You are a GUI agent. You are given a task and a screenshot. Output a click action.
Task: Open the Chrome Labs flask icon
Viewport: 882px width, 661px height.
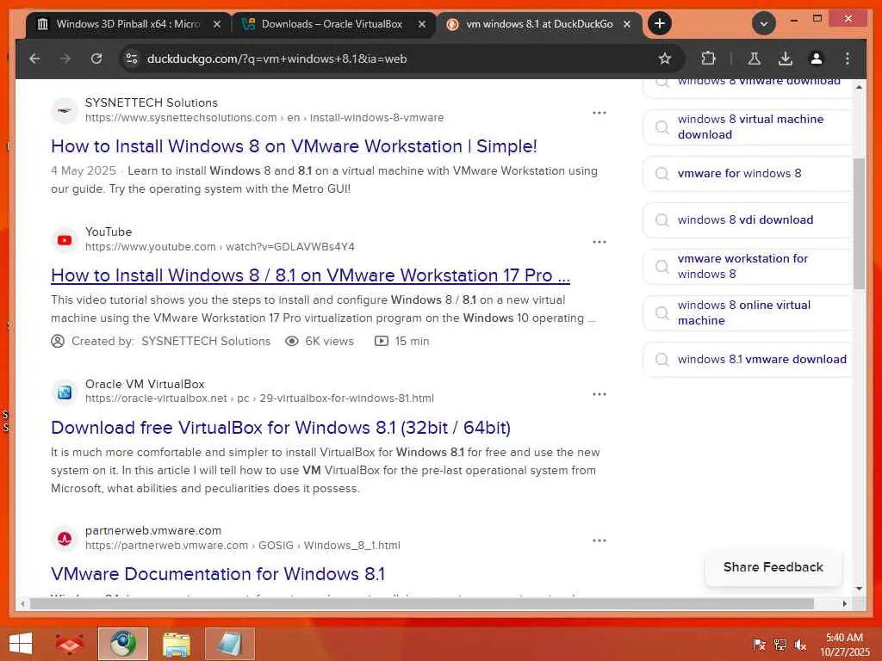coord(755,59)
